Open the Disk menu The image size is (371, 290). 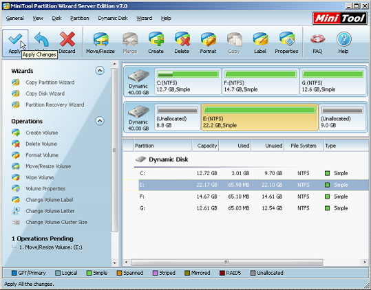(56, 18)
